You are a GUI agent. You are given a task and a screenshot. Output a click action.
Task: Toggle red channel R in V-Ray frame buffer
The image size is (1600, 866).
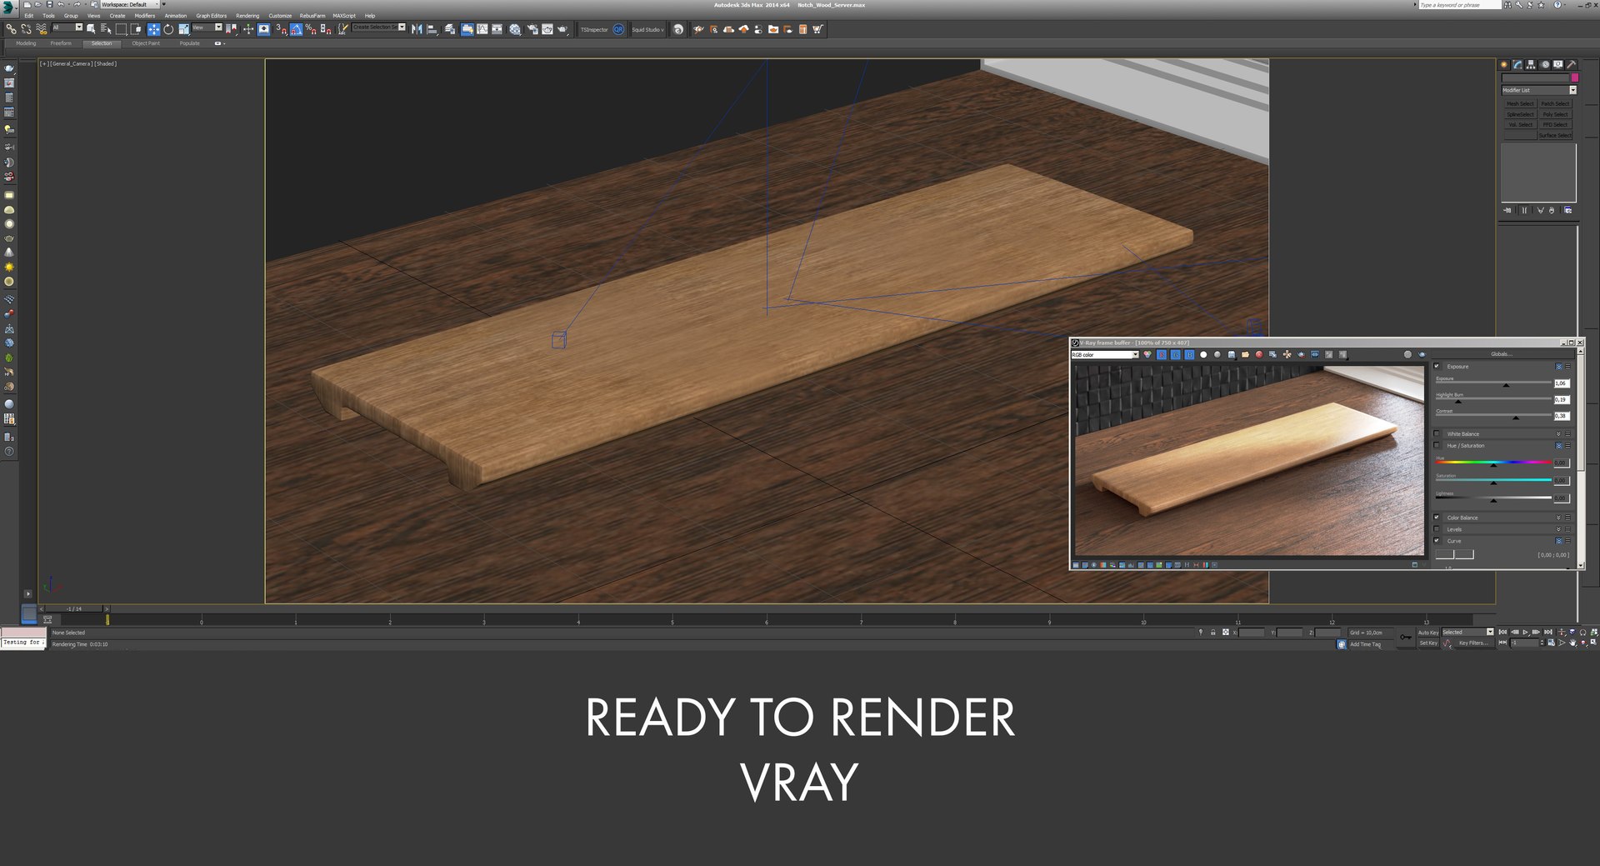[x=1162, y=355]
